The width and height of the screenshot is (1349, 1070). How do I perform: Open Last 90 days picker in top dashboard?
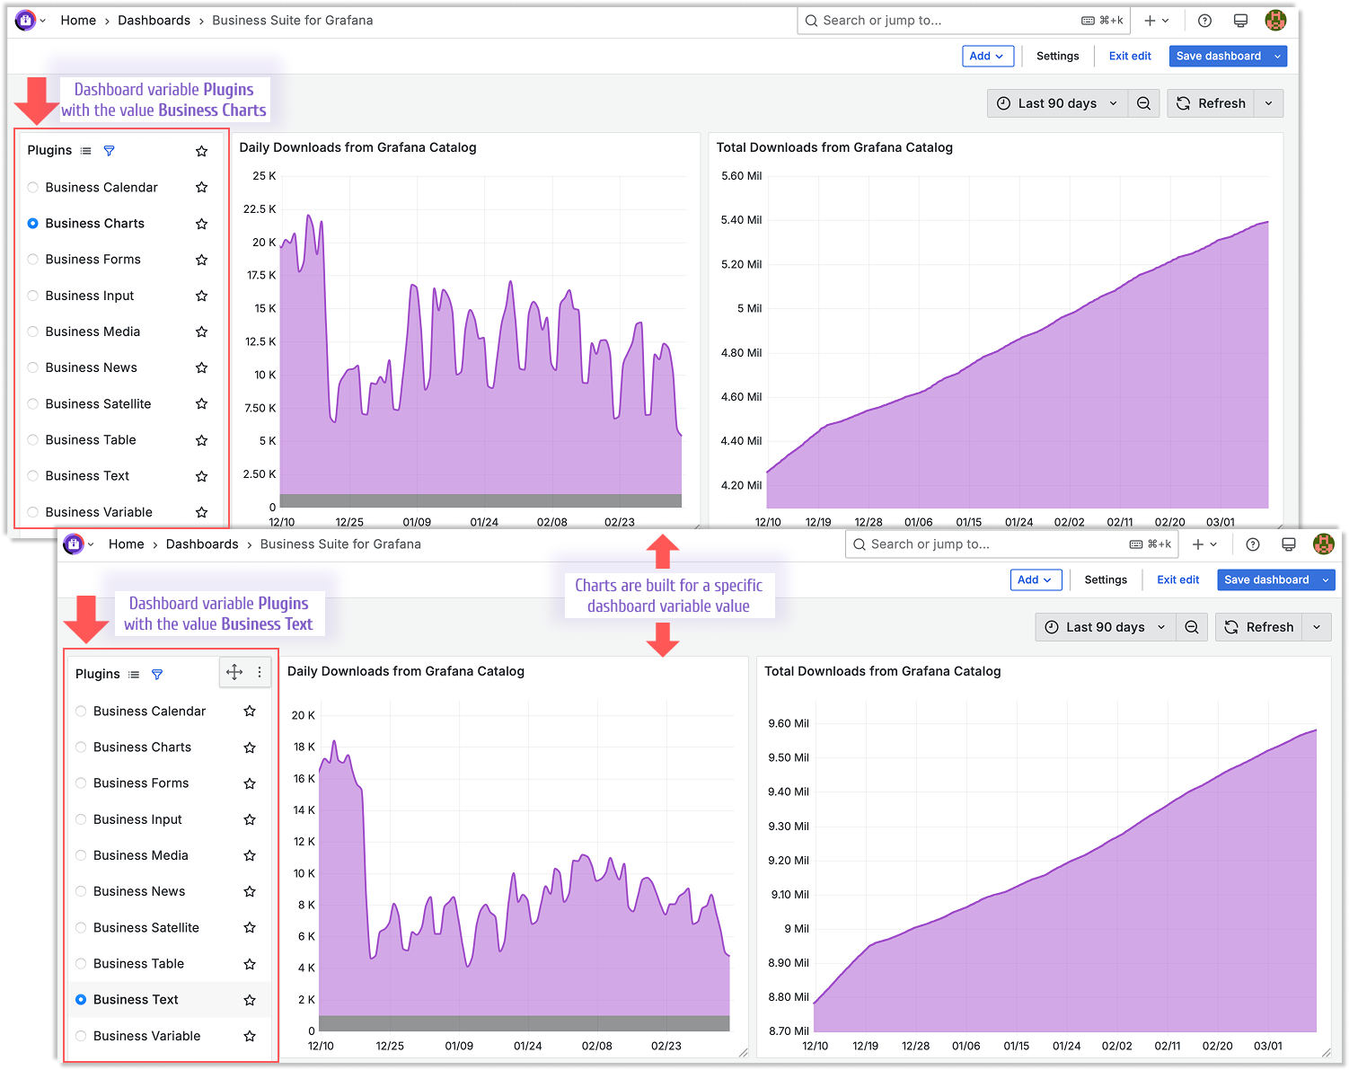click(1057, 103)
